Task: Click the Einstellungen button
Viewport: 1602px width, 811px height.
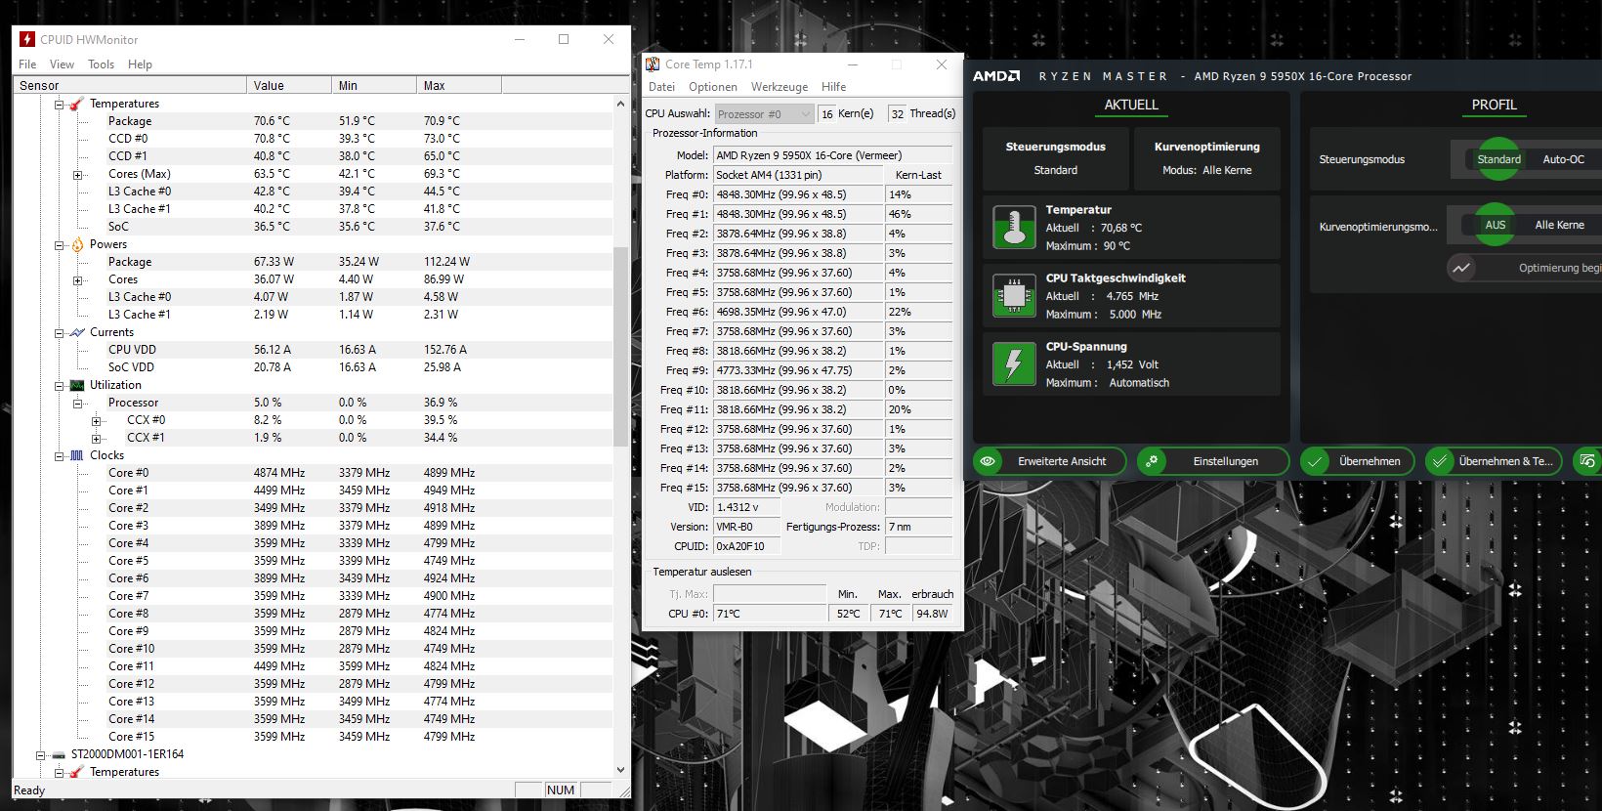Action: (1212, 461)
